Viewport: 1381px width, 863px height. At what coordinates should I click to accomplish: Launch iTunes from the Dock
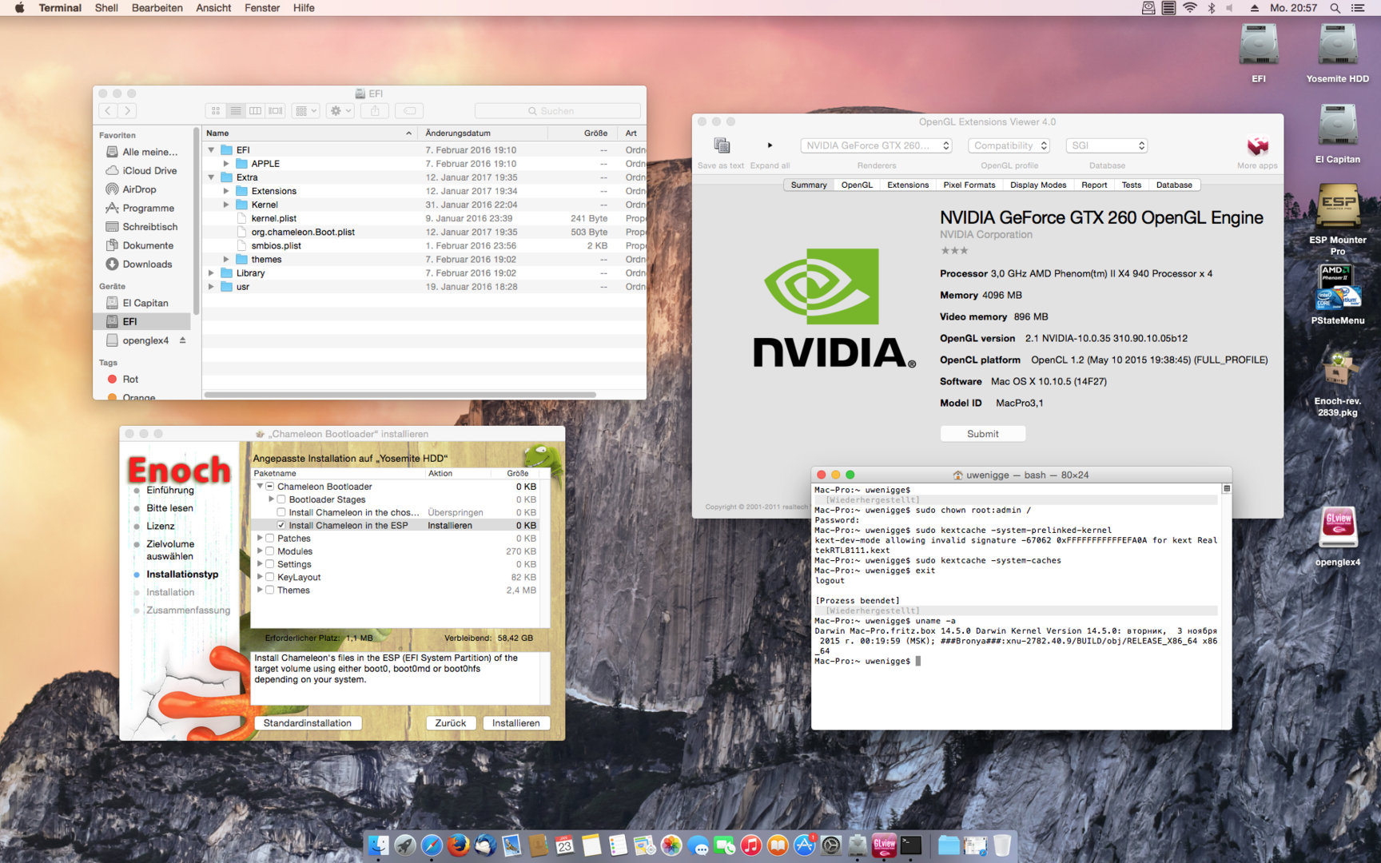point(750,845)
